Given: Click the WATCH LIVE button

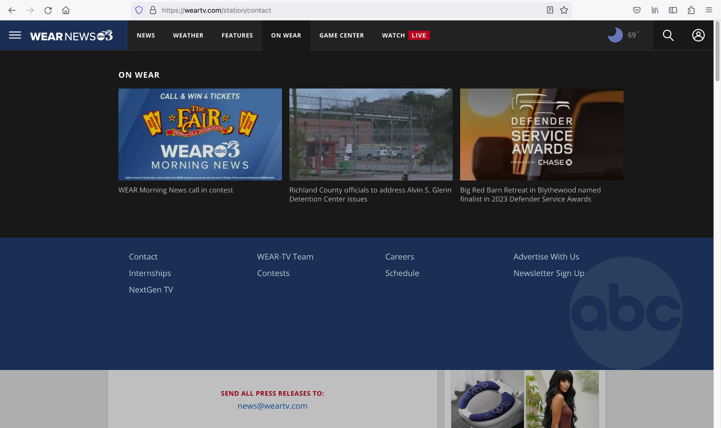Looking at the screenshot, I should pyautogui.click(x=406, y=35).
